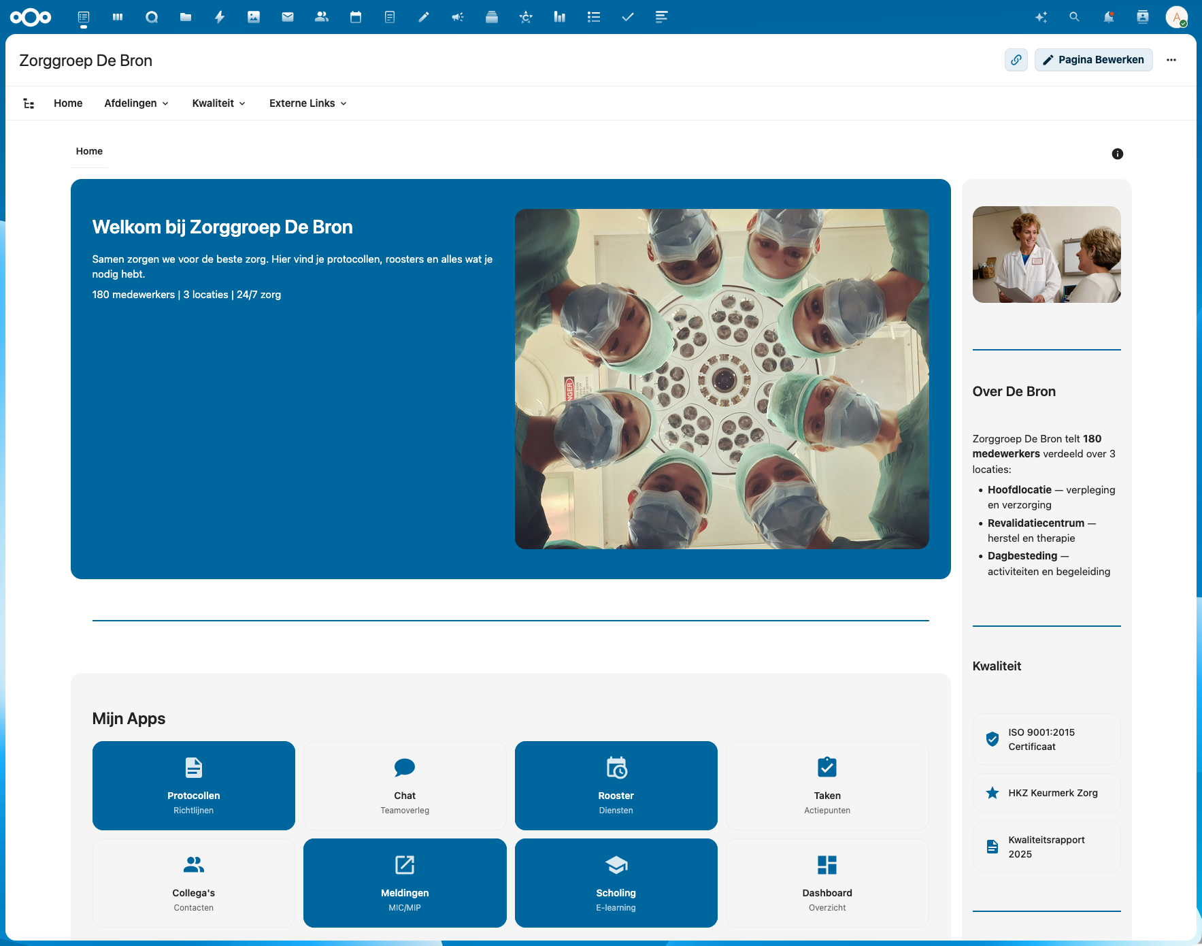
Task: Open the contacts menu icon near the avatar
Action: (x=1143, y=17)
